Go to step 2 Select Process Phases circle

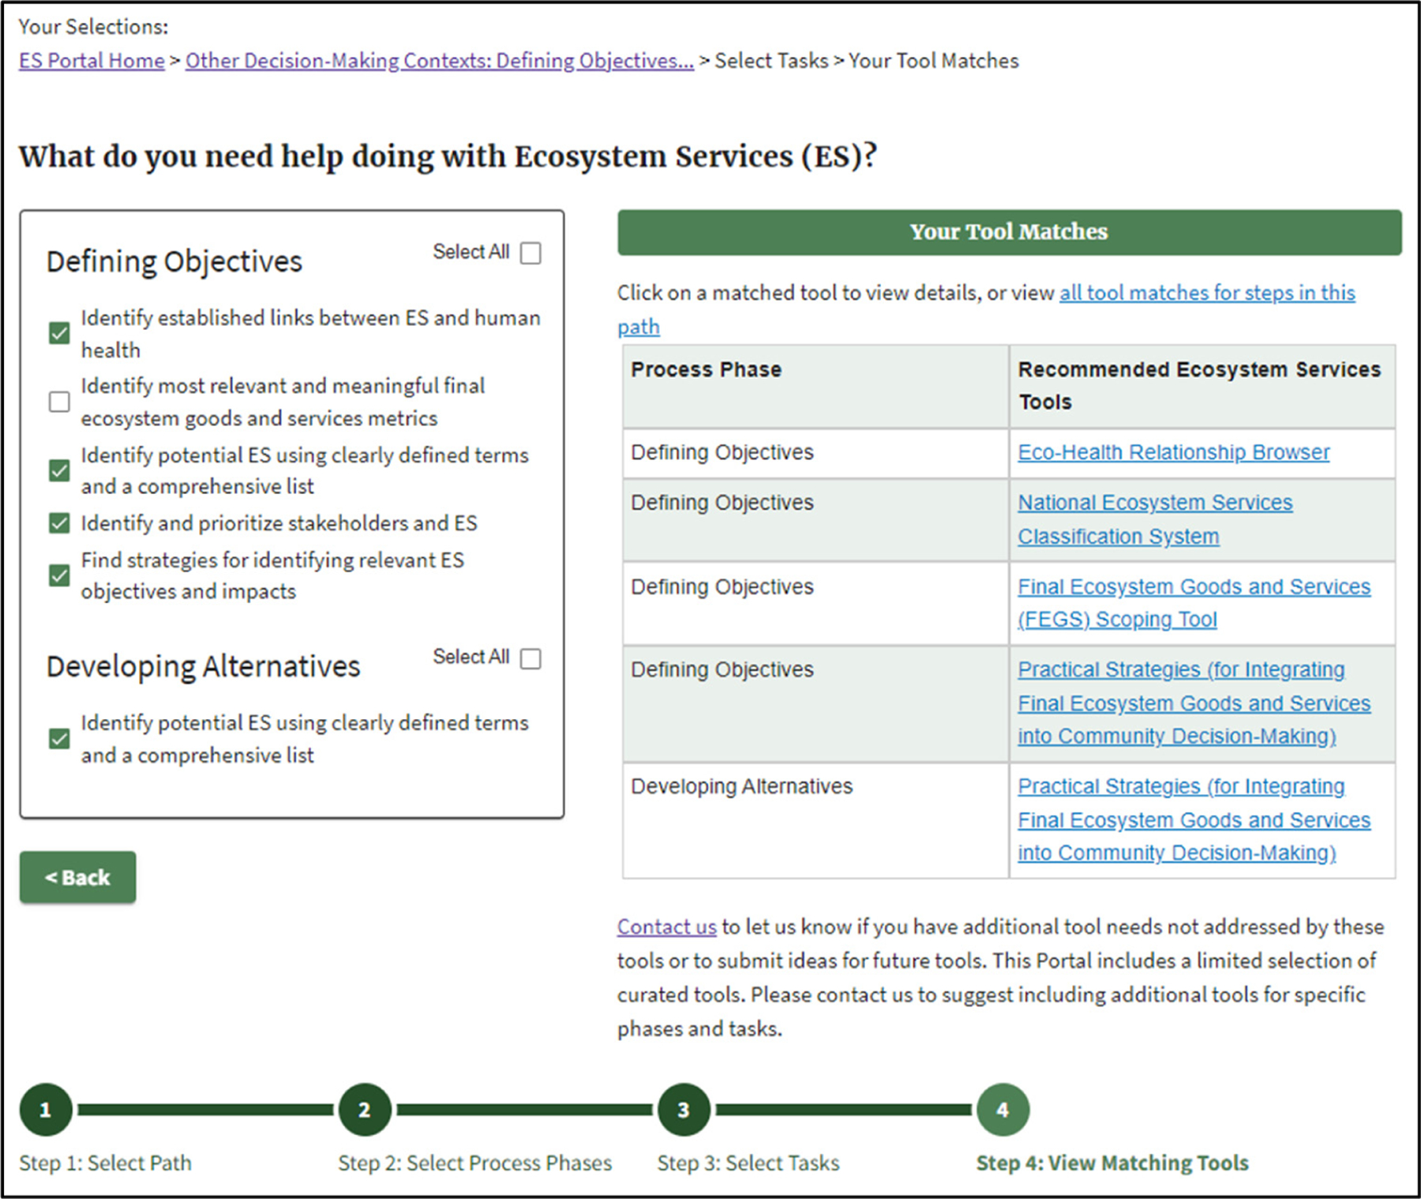tap(364, 1110)
